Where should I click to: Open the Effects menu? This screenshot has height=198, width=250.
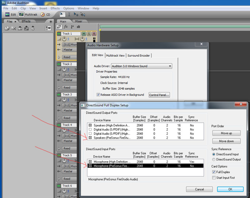pos(55,8)
